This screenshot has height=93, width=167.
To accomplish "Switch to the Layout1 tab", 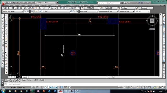I will pyautogui.click(x=25, y=77).
